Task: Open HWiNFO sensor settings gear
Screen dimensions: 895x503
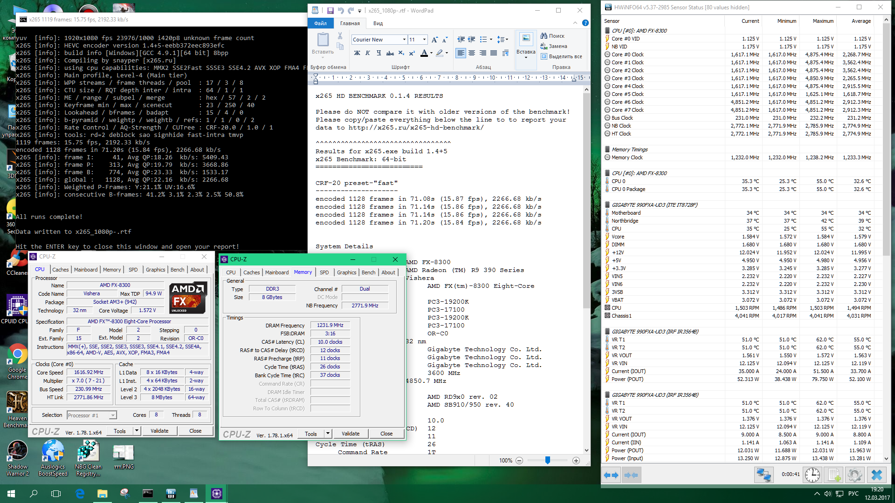Action: pos(854,475)
